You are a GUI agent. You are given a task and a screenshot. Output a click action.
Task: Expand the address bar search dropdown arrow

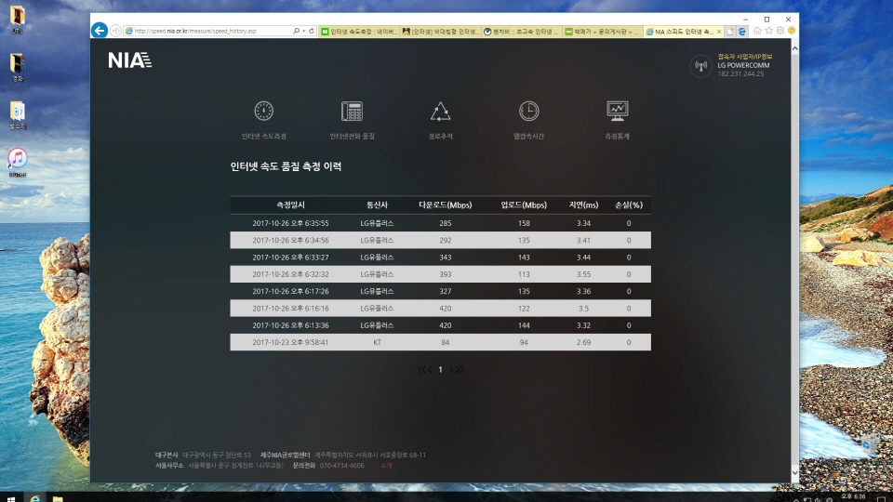301,31
